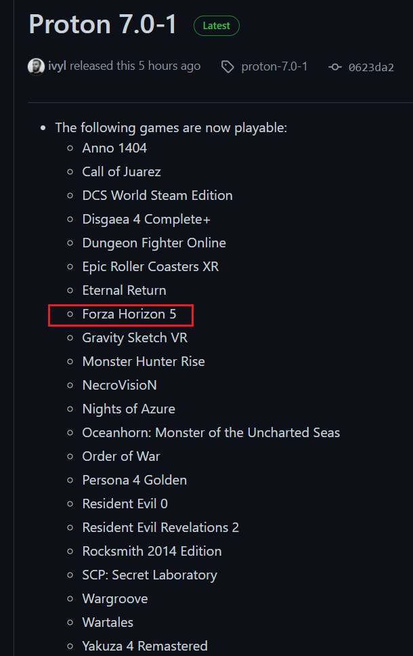Click the Oceanhorn: Monster of Uncharted Seas entry
This screenshot has height=656, width=413.
(211, 433)
